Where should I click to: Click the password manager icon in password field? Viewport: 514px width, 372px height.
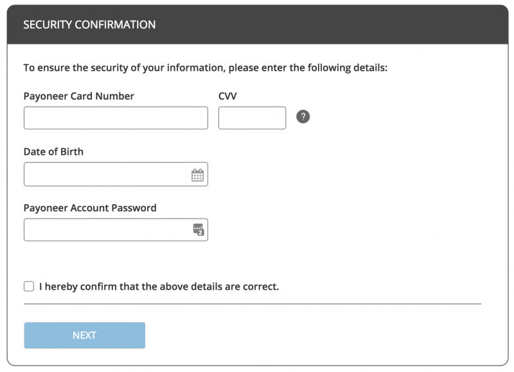(x=199, y=229)
